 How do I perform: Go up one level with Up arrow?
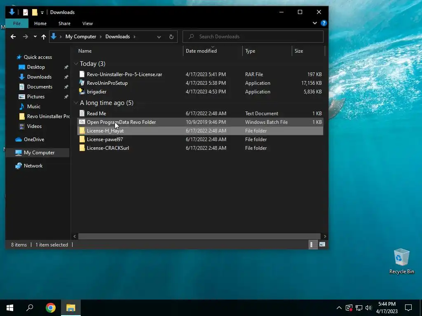point(44,37)
